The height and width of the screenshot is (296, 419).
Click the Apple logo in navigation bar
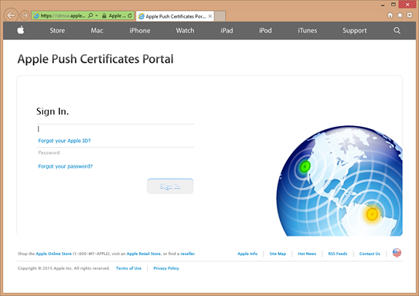(x=21, y=30)
